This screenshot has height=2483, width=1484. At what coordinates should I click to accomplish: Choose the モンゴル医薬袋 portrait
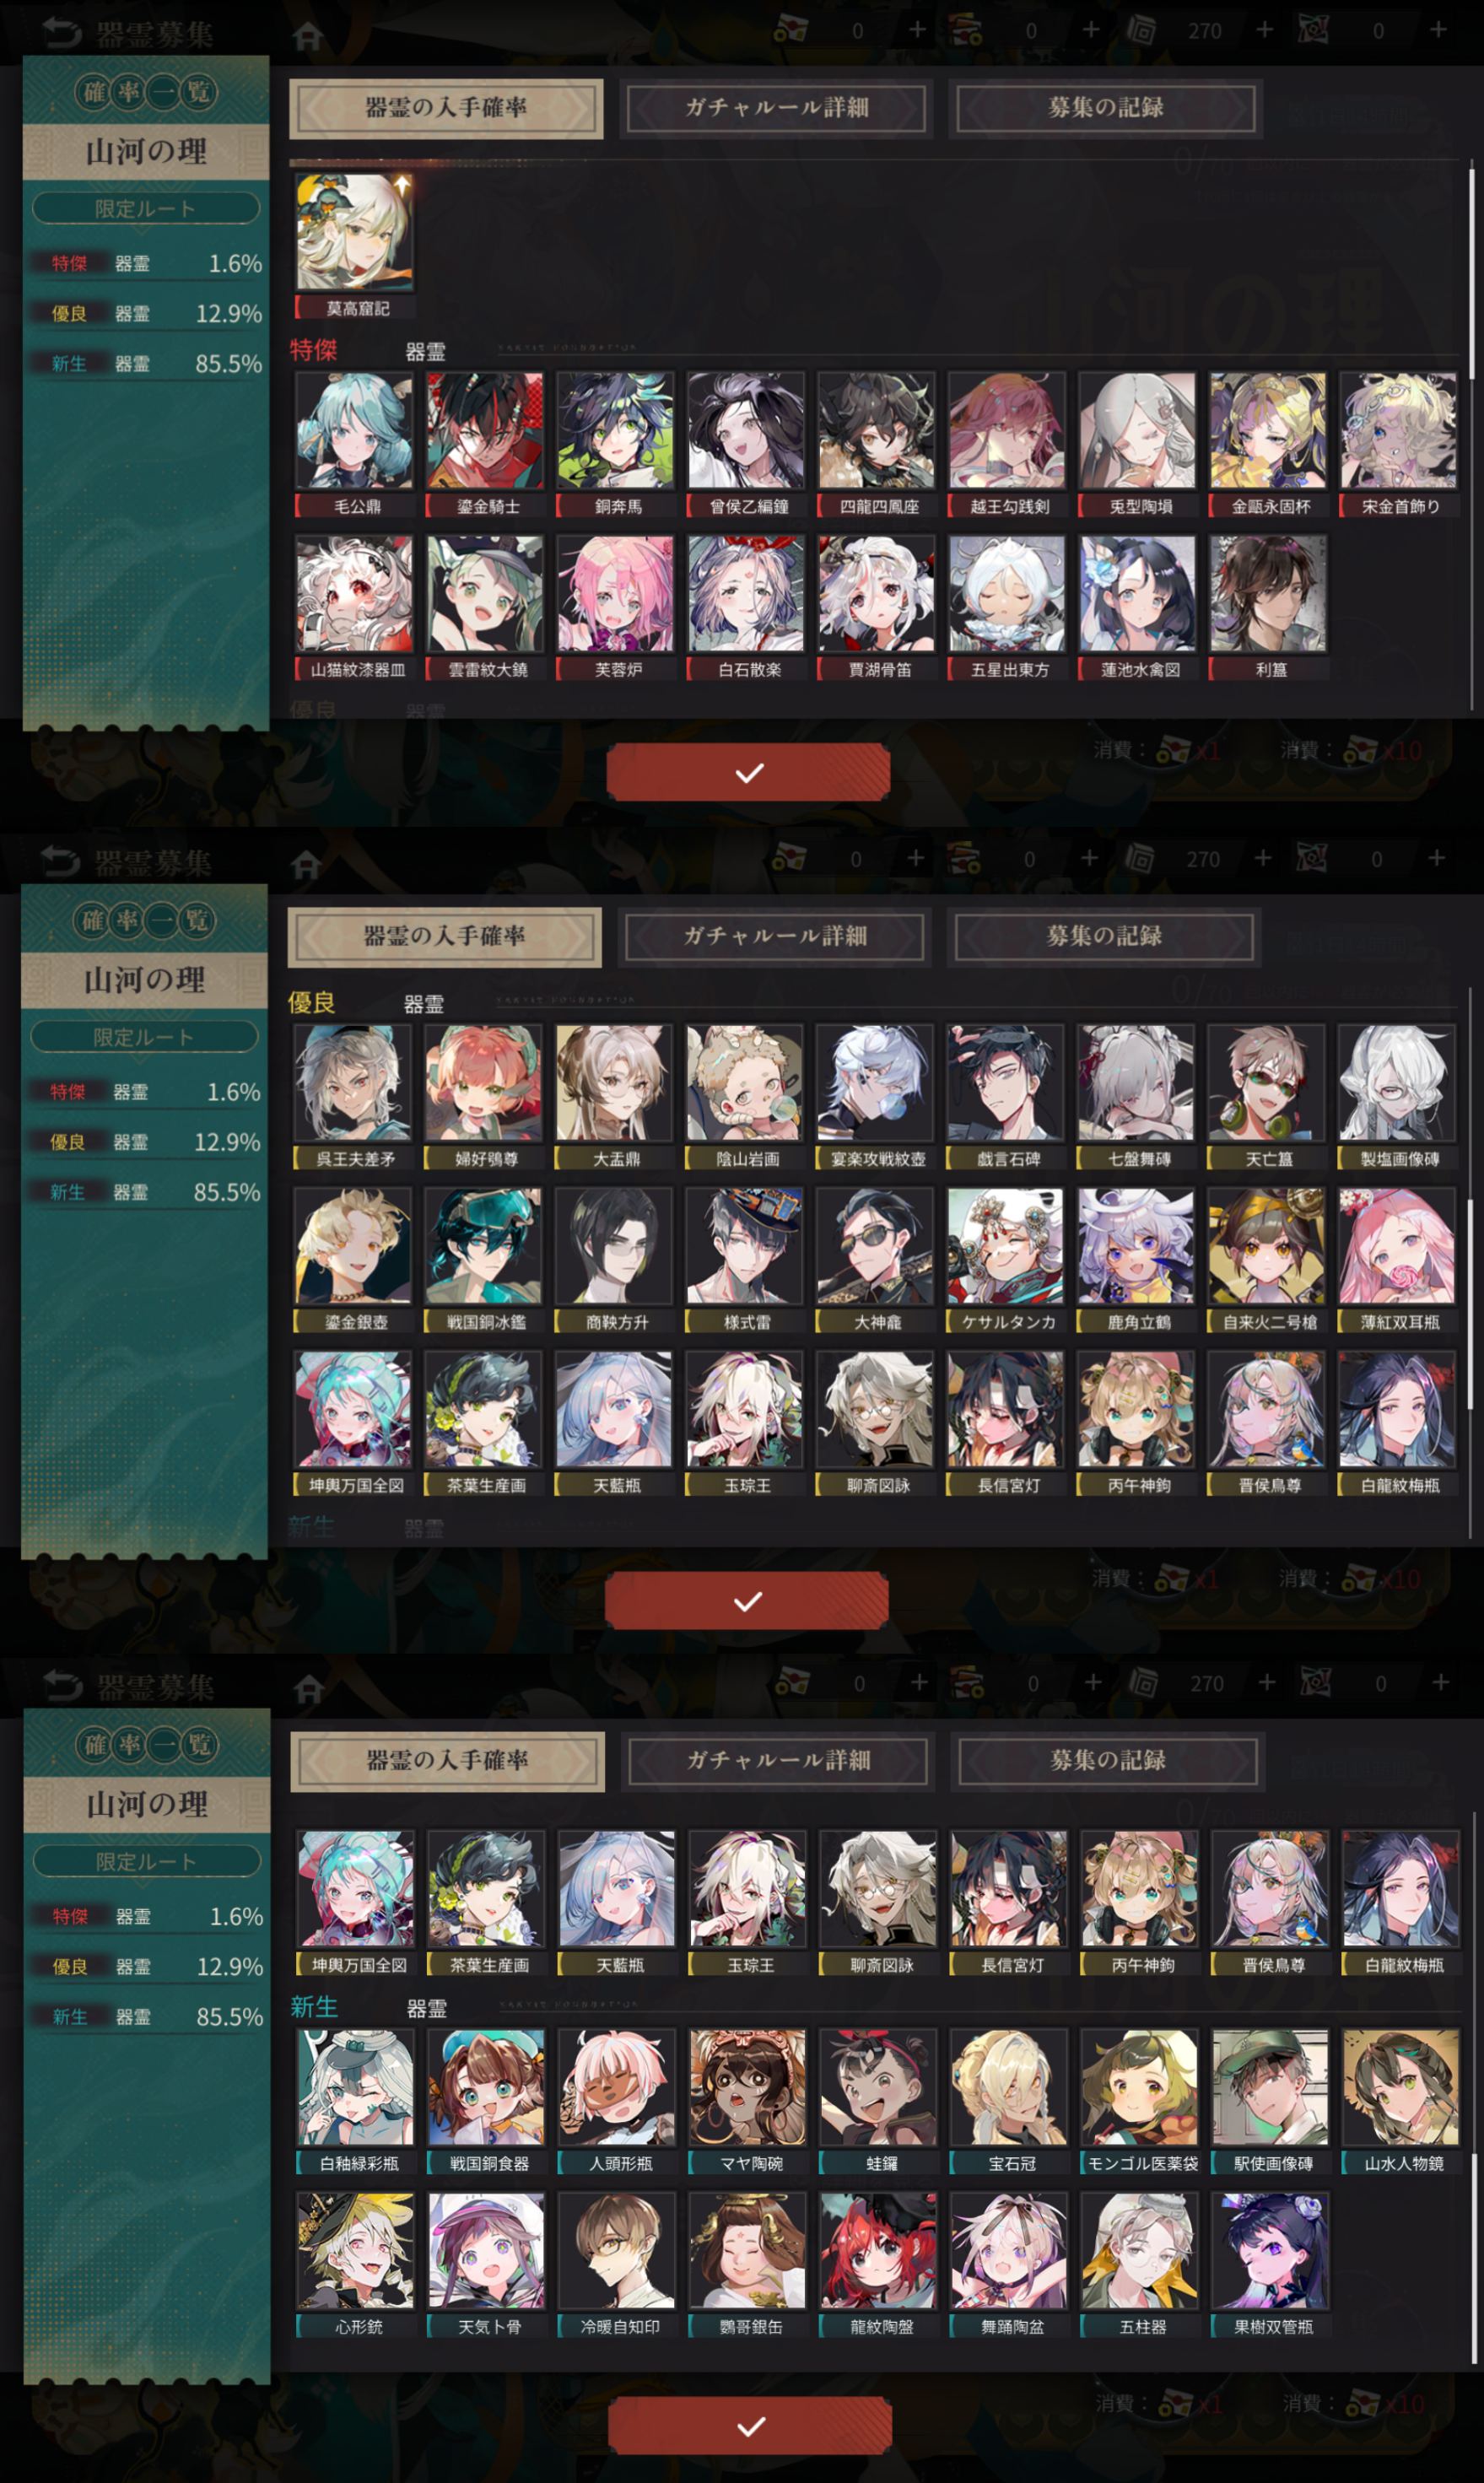(1139, 2086)
